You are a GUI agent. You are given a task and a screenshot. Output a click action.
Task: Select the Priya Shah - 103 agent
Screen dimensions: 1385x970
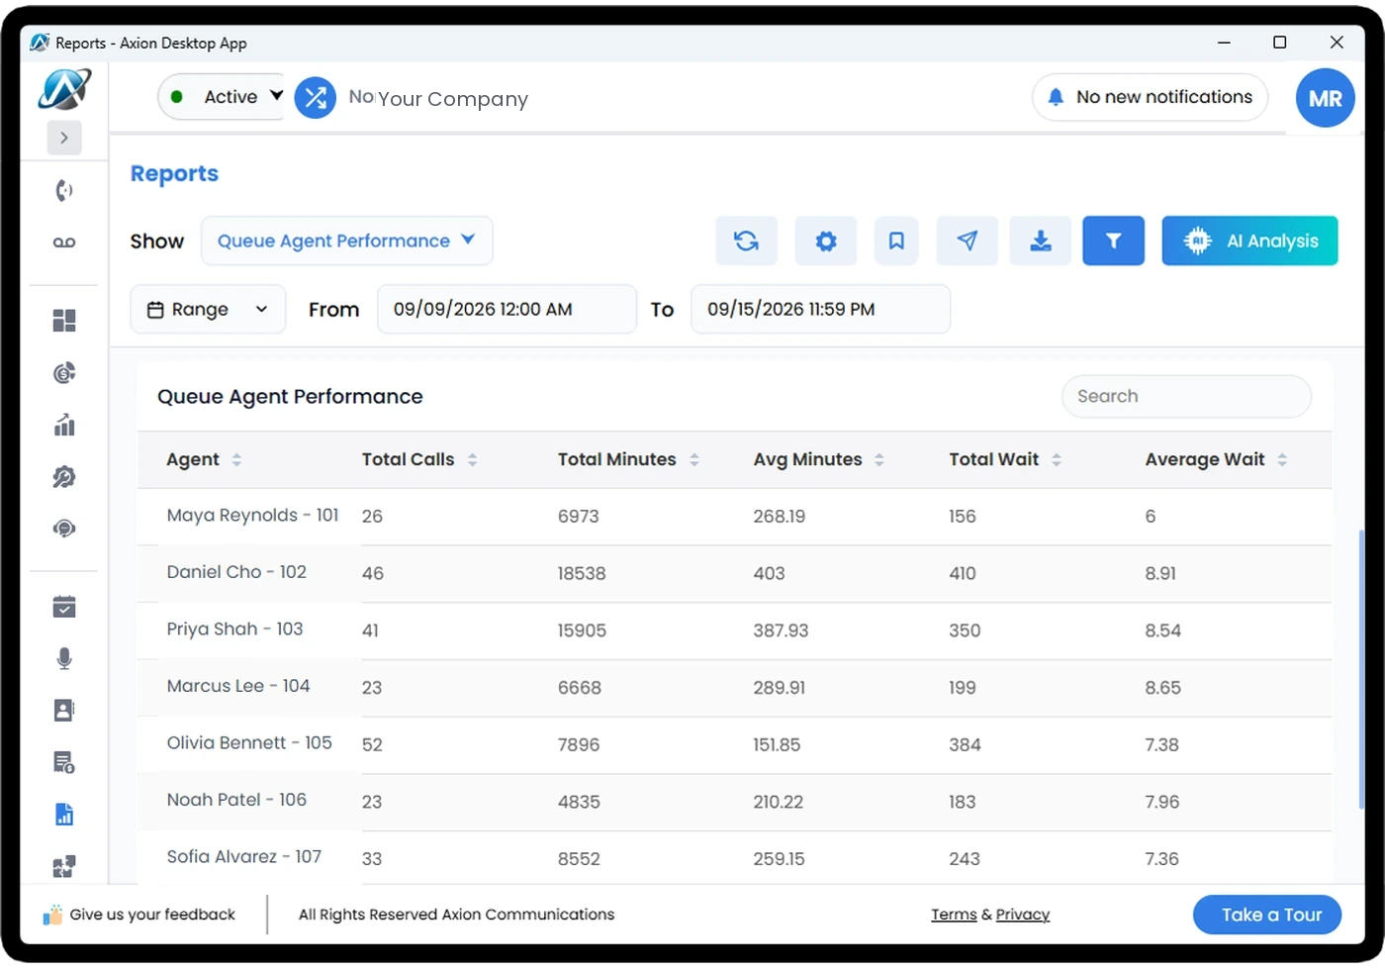[x=234, y=630]
